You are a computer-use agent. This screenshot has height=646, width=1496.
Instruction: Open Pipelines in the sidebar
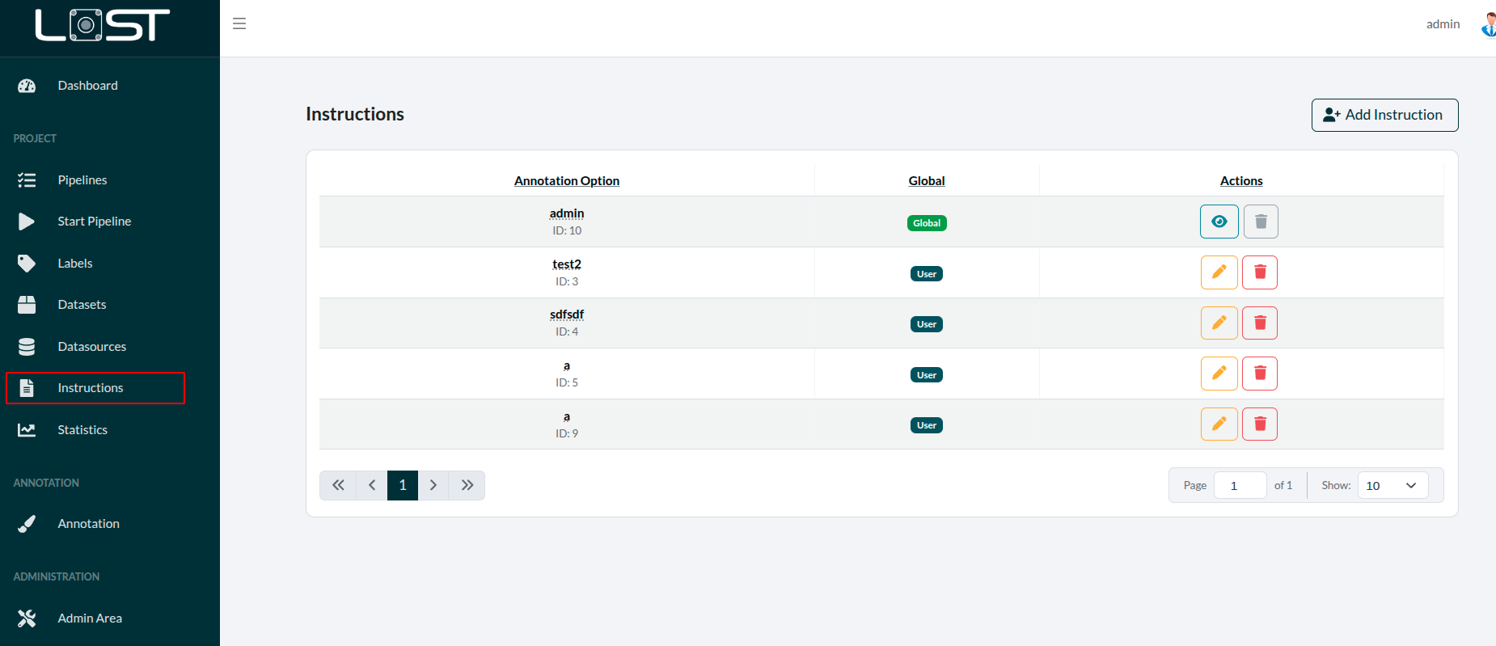[82, 179]
